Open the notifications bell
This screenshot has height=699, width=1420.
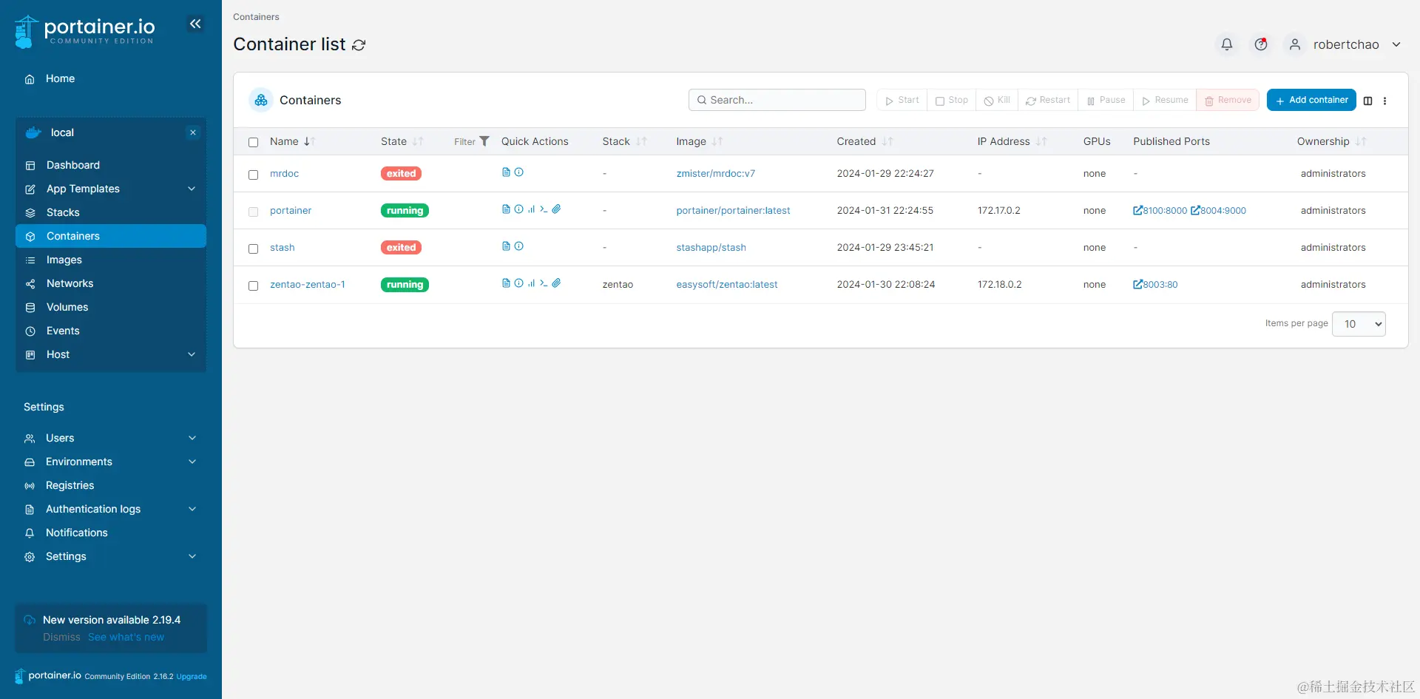(1227, 44)
